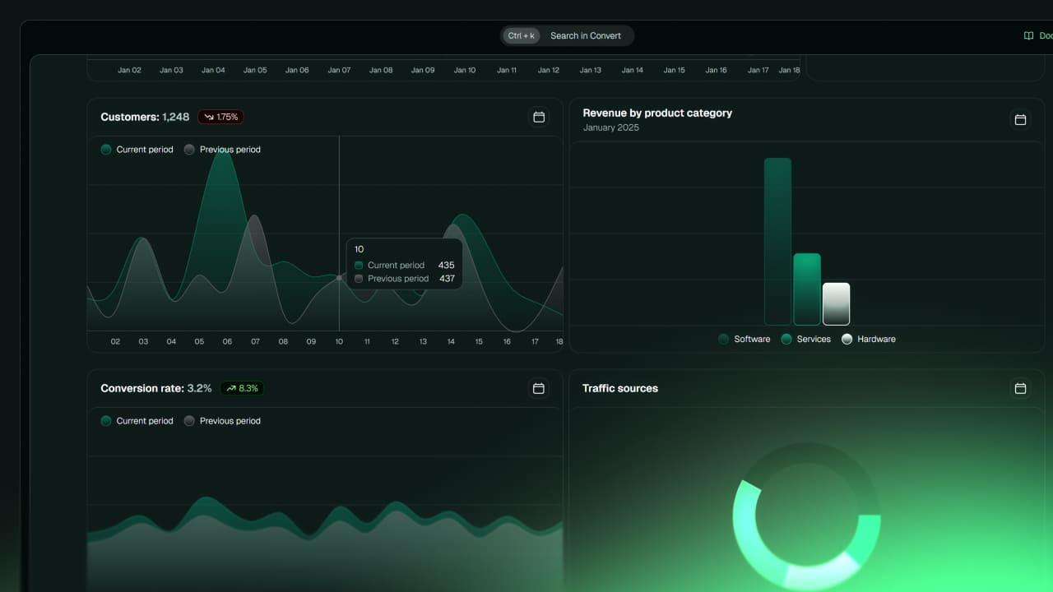Image resolution: width=1053 pixels, height=592 pixels.
Task: Click the 8.3% increase badge
Action: coord(242,388)
